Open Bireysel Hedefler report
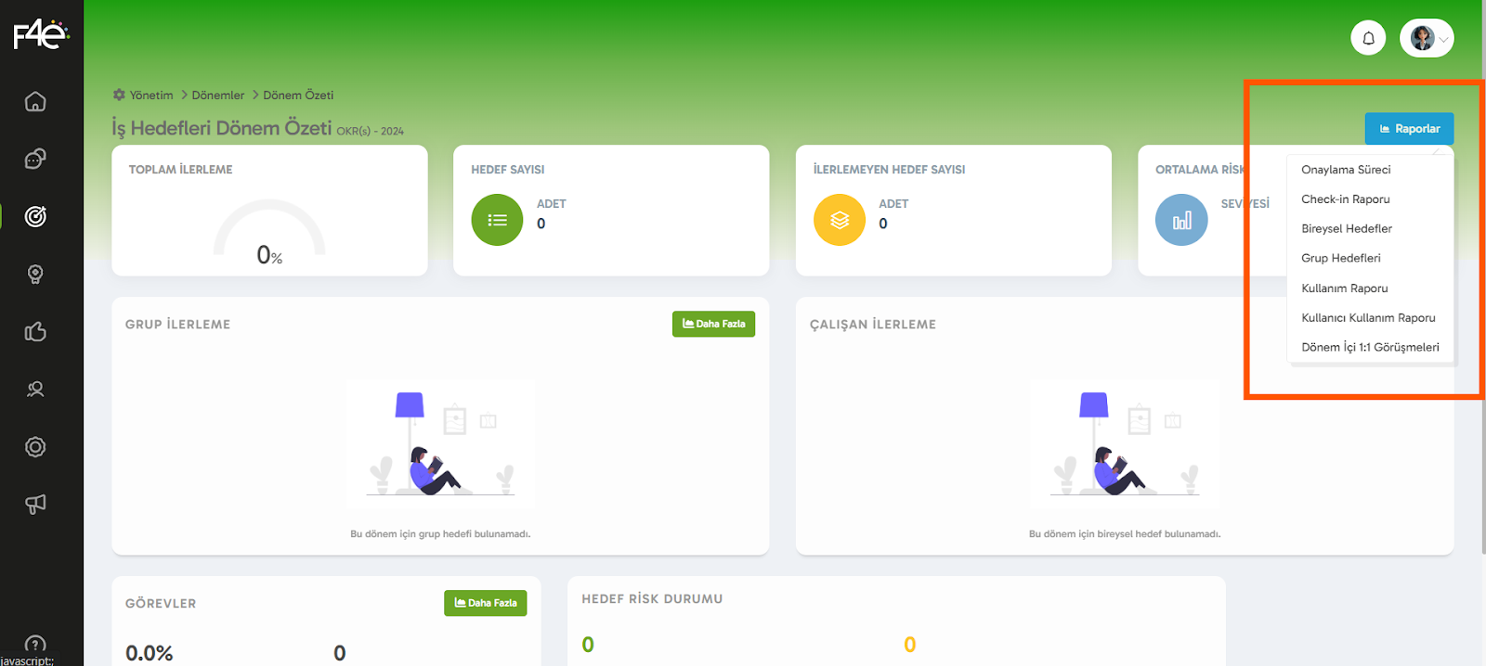This screenshot has width=1486, height=666. click(x=1347, y=229)
